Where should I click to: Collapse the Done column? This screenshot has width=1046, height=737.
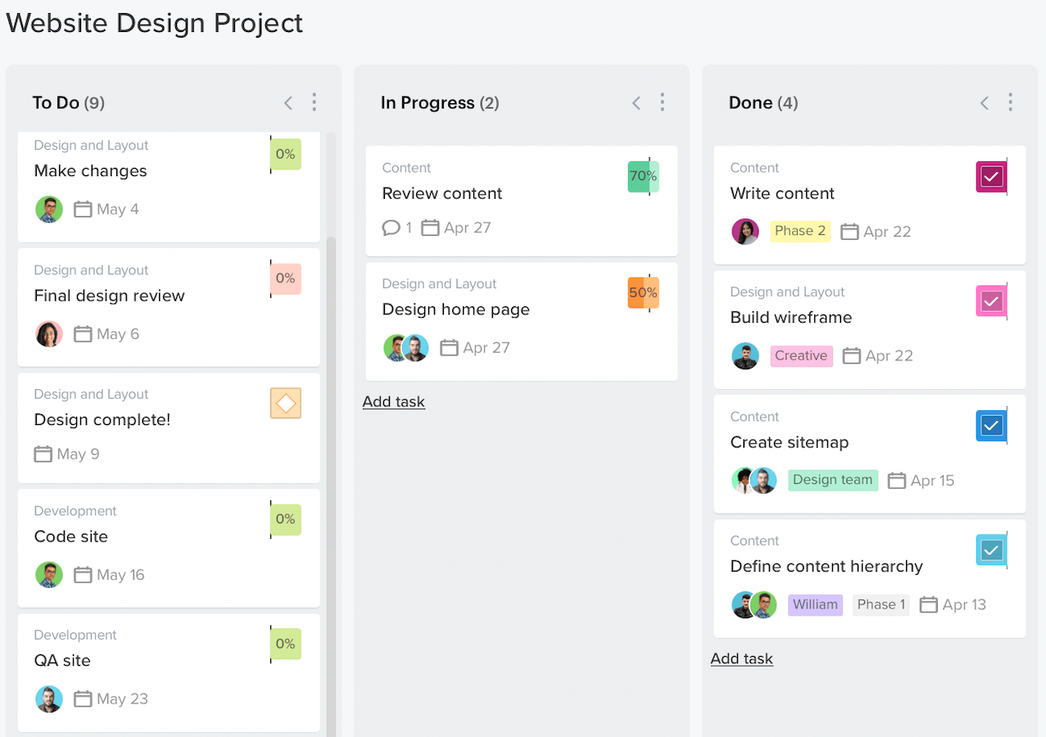pyautogui.click(x=984, y=102)
